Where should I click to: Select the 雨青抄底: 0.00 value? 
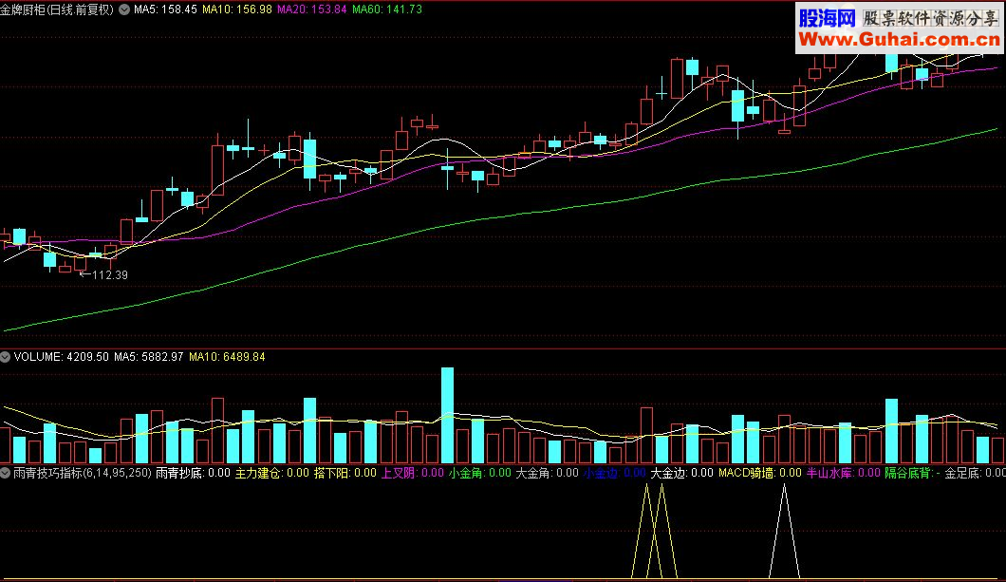coord(193,473)
